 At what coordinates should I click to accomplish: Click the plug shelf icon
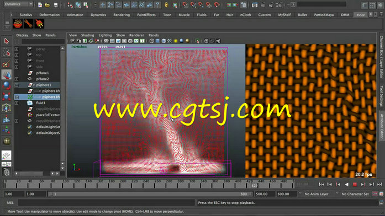pyautogui.click(x=39, y=24)
